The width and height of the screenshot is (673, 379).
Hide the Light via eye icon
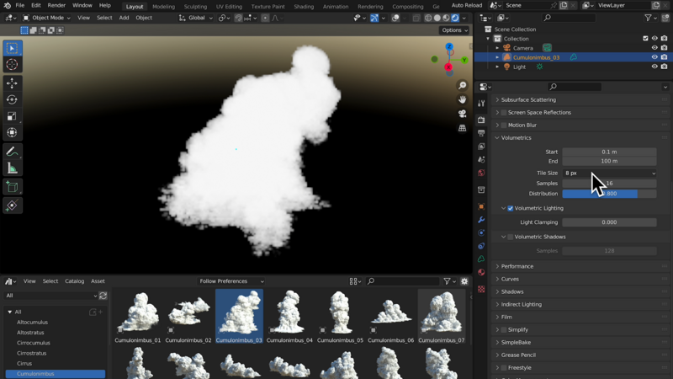pos(654,67)
